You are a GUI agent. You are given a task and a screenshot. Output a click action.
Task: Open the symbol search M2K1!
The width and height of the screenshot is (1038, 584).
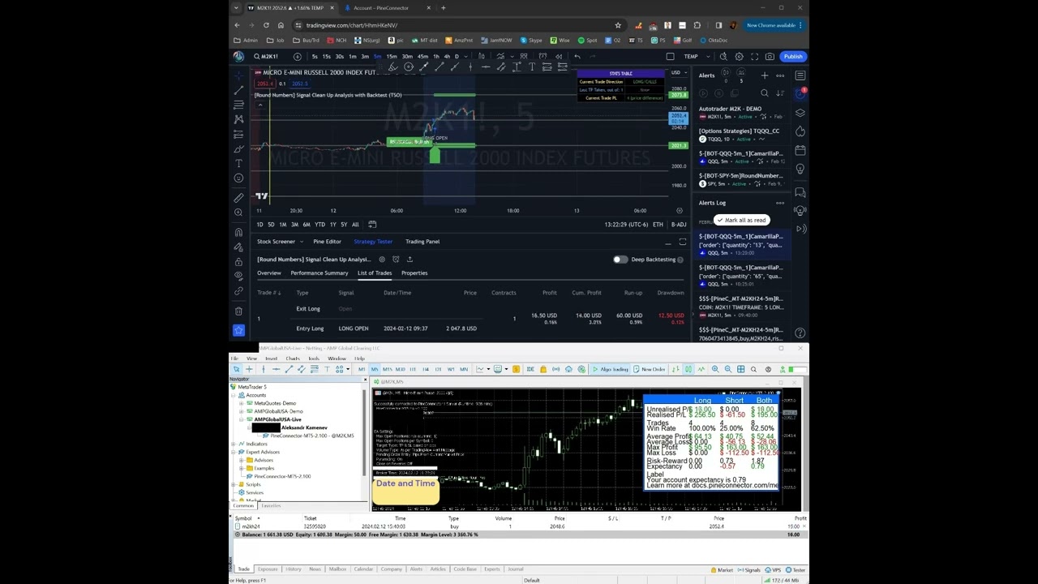[x=266, y=57]
